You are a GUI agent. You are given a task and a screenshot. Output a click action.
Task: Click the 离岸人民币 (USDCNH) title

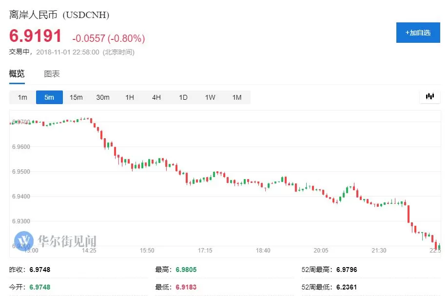(59, 15)
